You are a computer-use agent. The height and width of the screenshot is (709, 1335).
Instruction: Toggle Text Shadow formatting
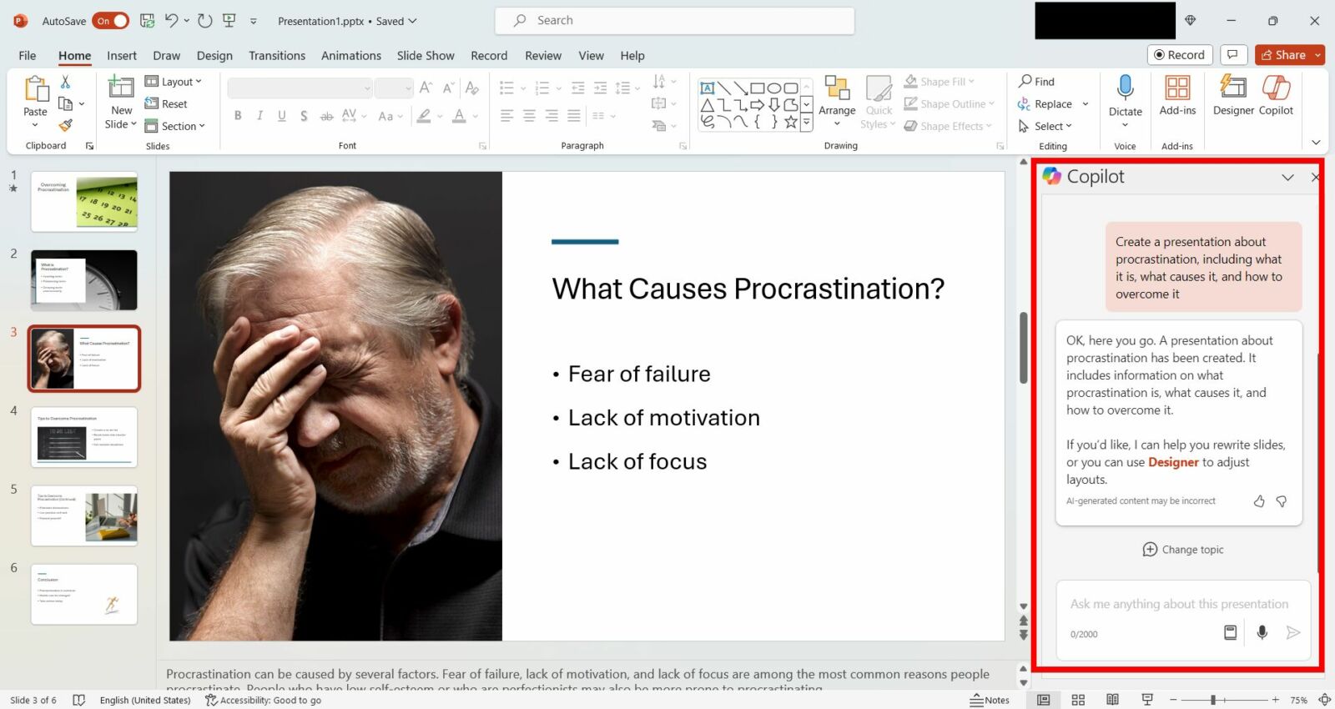click(x=304, y=116)
